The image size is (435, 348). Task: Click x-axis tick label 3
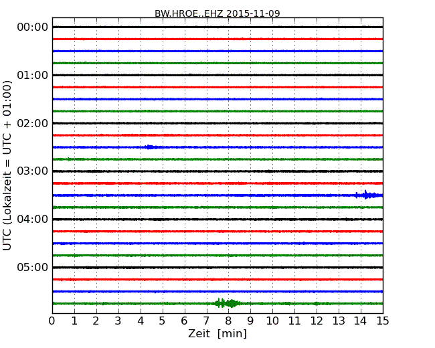[118, 321]
